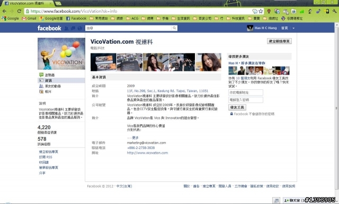Image resolution: width=339 pixels, height=204 pixels.
Task: Click the vertical page scrollbar
Action: 337,108
